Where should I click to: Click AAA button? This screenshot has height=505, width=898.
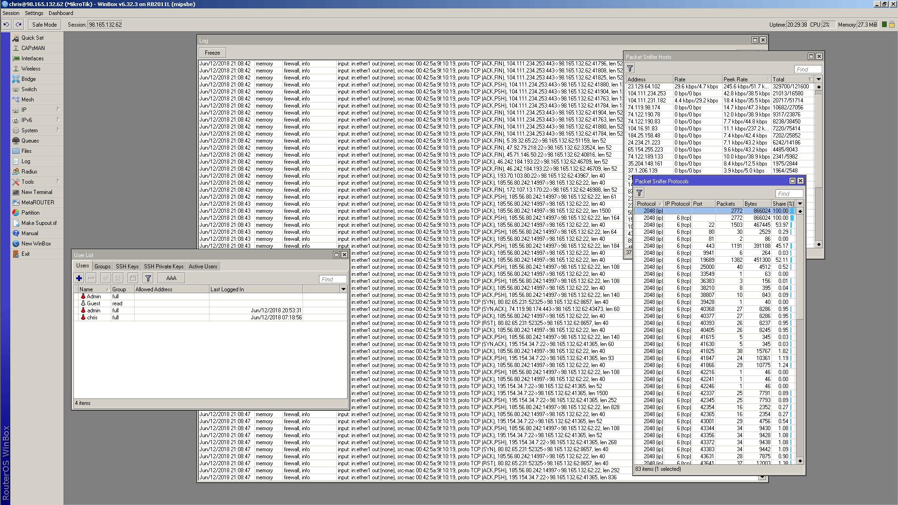click(171, 278)
